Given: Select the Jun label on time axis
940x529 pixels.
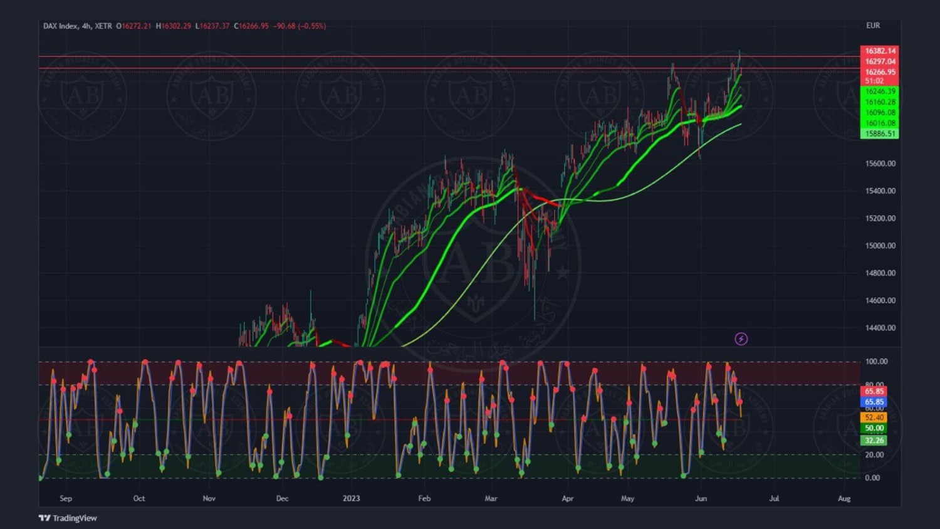Looking at the screenshot, I should pyautogui.click(x=701, y=498).
